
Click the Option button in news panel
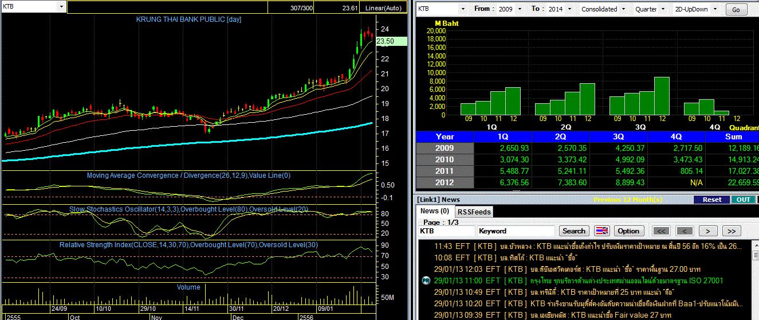[628, 231]
